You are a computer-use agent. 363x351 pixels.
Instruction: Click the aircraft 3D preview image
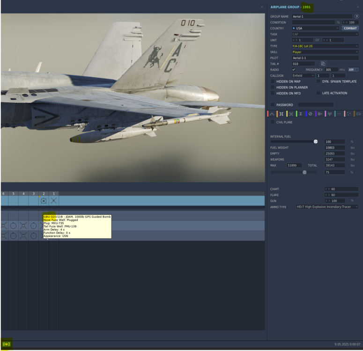(x=133, y=98)
